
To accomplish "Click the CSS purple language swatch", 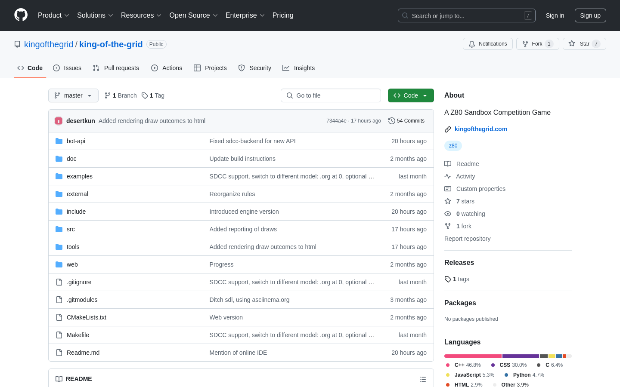I will tap(493, 365).
